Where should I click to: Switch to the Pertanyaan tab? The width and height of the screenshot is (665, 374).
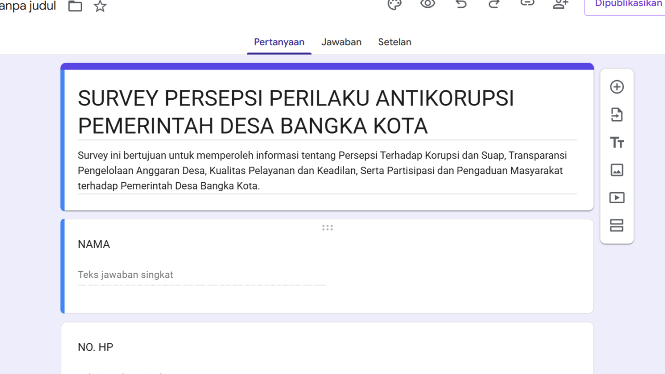tap(279, 42)
